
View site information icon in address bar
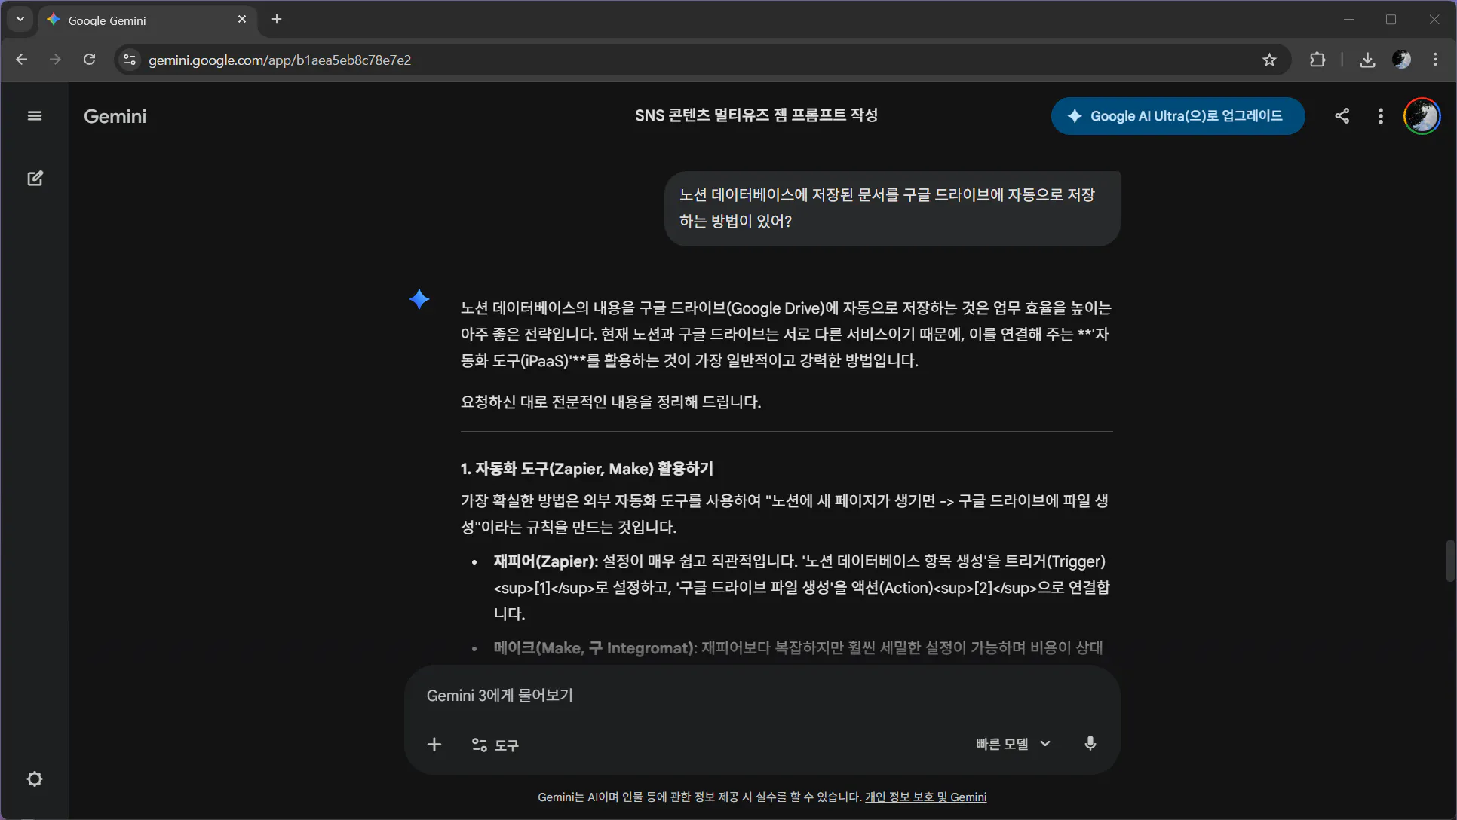pos(130,60)
